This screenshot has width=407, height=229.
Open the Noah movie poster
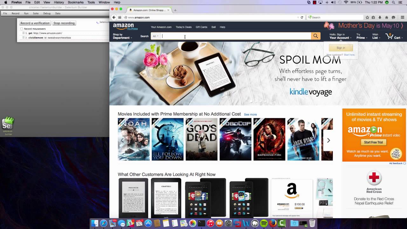click(x=134, y=139)
